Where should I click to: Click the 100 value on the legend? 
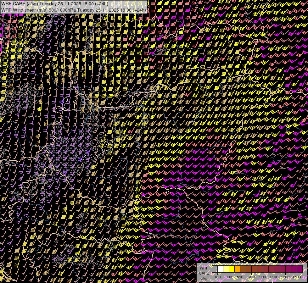(x=217, y=277)
